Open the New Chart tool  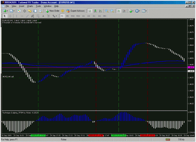click(x=5, y=11)
